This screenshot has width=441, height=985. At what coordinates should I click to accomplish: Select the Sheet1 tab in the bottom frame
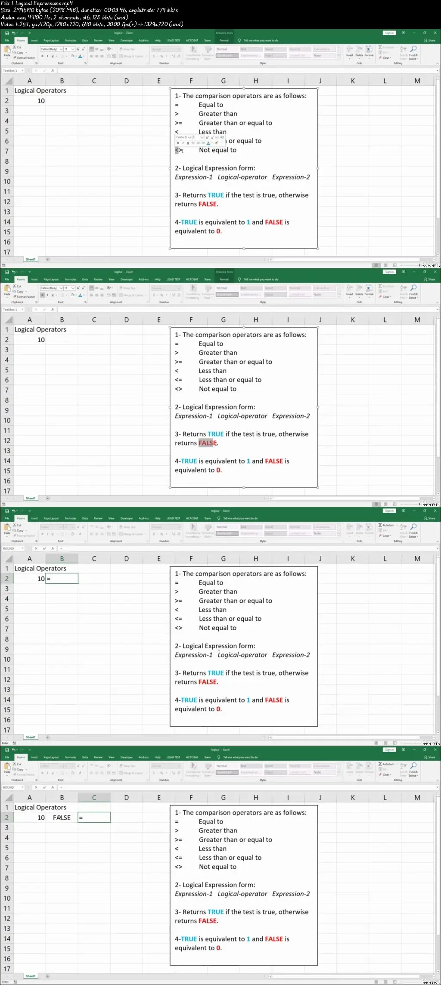[31, 976]
